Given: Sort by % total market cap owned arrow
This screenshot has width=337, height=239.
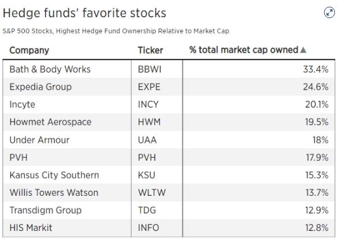Looking at the screenshot, I should click(303, 50).
